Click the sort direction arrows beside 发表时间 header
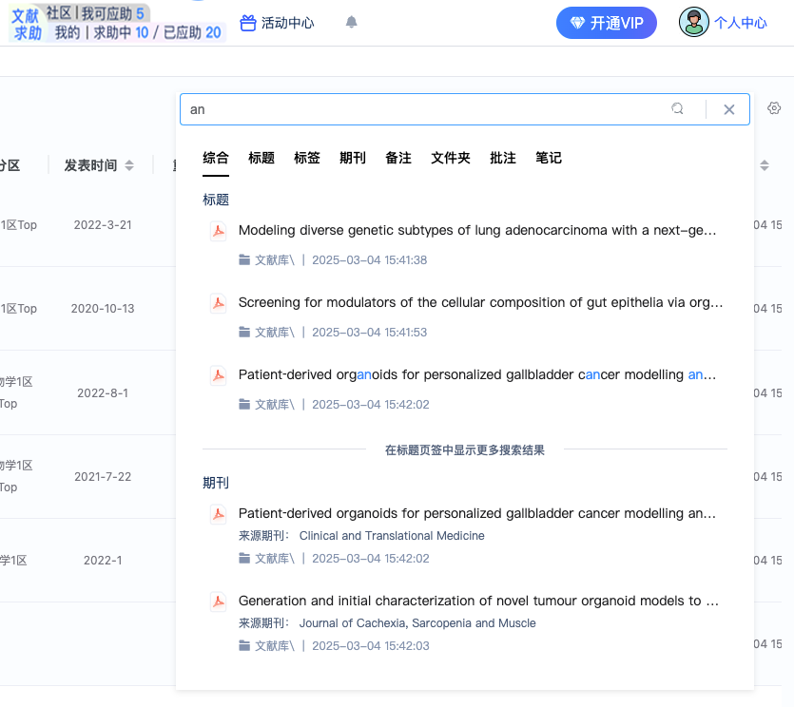794x707 pixels. click(131, 164)
